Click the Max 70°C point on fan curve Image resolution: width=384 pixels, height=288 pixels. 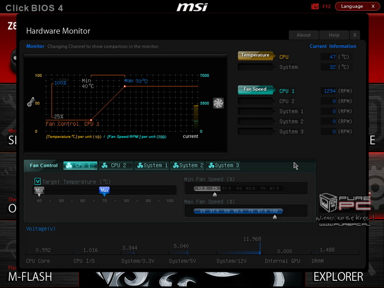(125, 86)
